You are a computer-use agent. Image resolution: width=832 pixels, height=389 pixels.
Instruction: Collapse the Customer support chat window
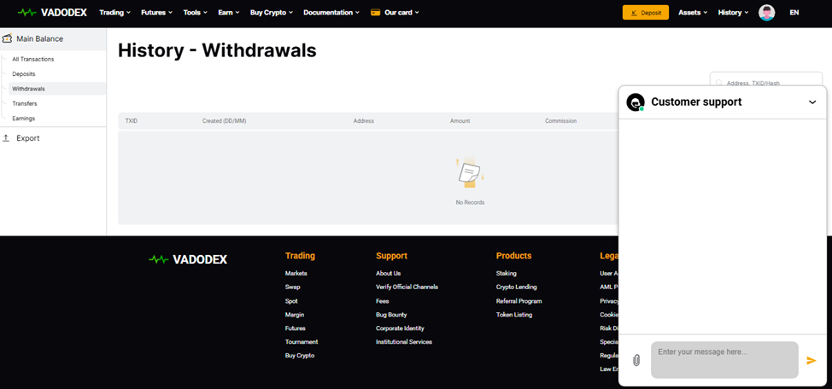coord(811,102)
